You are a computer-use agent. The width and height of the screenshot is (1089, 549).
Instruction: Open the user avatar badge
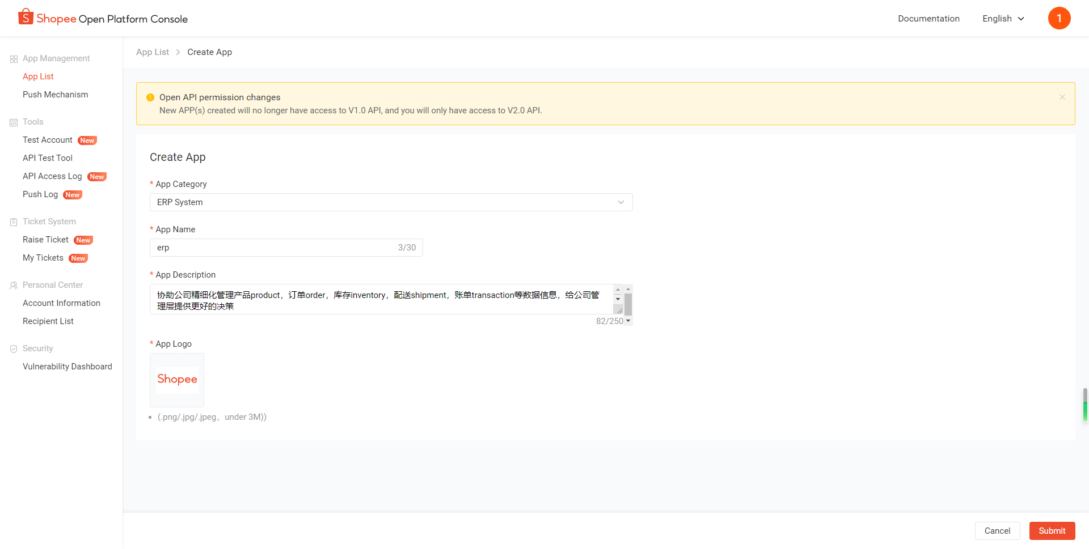[1059, 18]
